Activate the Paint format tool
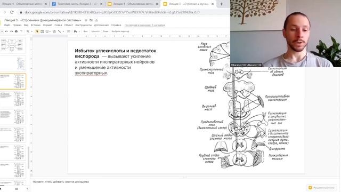 pyautogui.click(x=21, y=31)
